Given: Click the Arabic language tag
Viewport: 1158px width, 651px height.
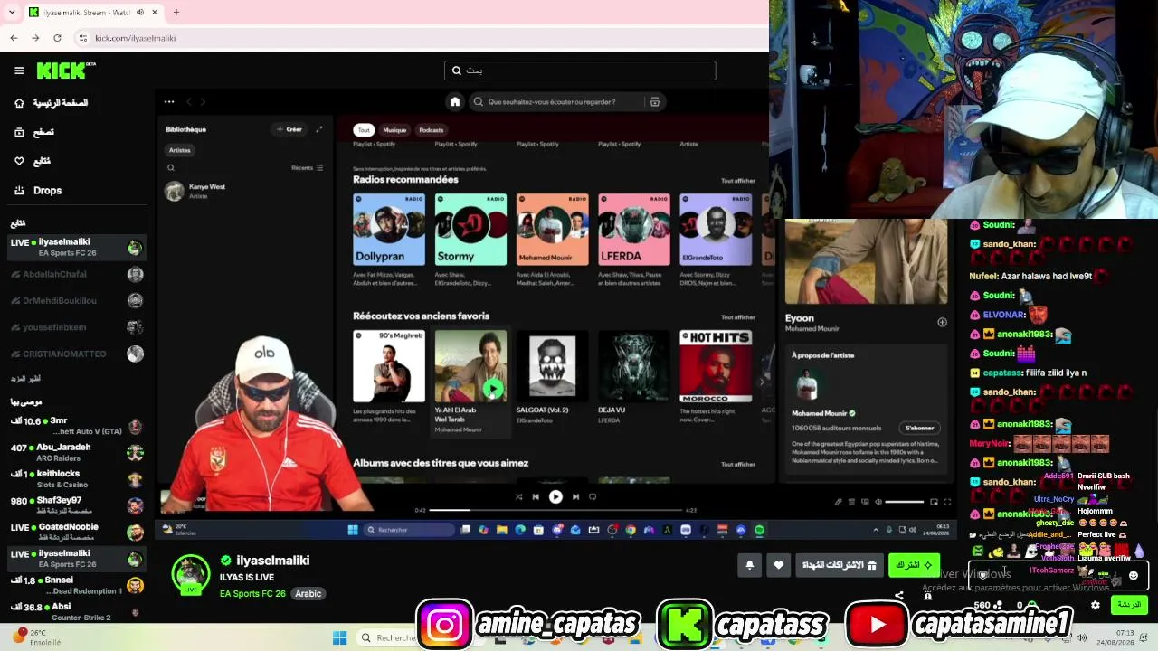Looking at the screenshot, I should [x=308, y=594].
